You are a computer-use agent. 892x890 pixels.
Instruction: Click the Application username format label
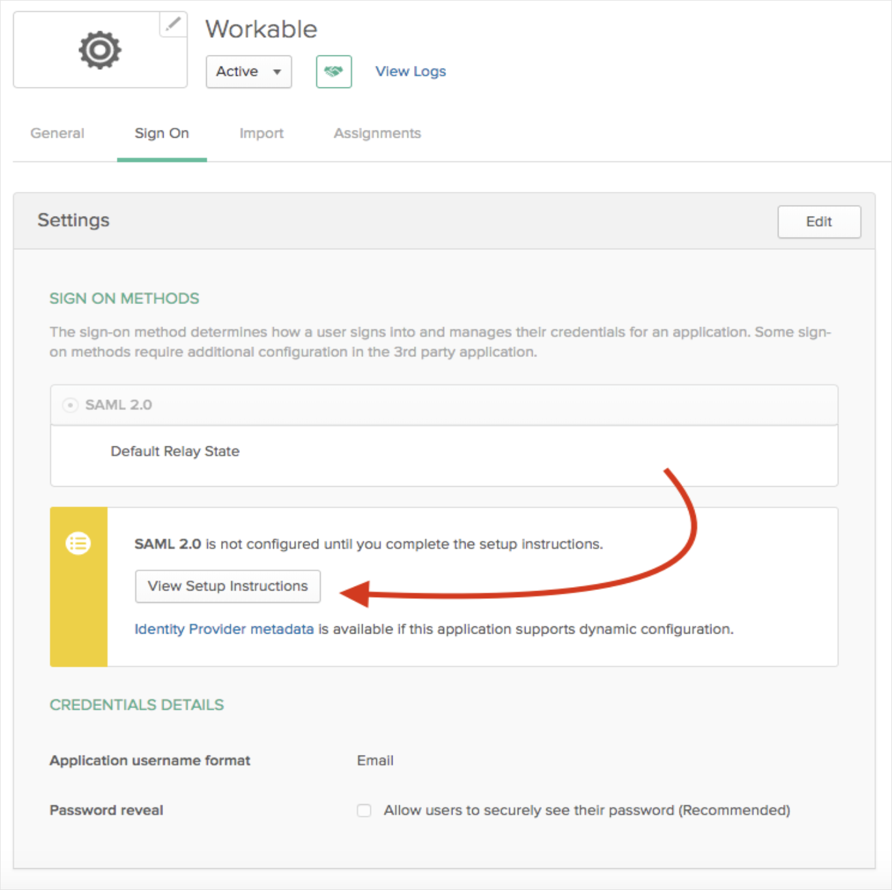coord(150,760)
